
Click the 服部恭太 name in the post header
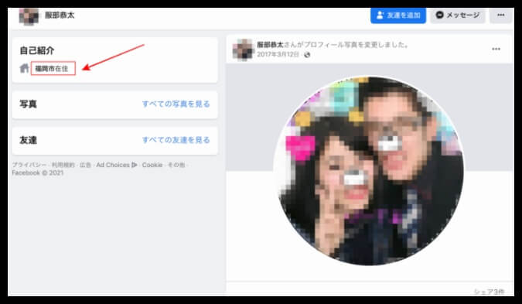coord(270,45)
